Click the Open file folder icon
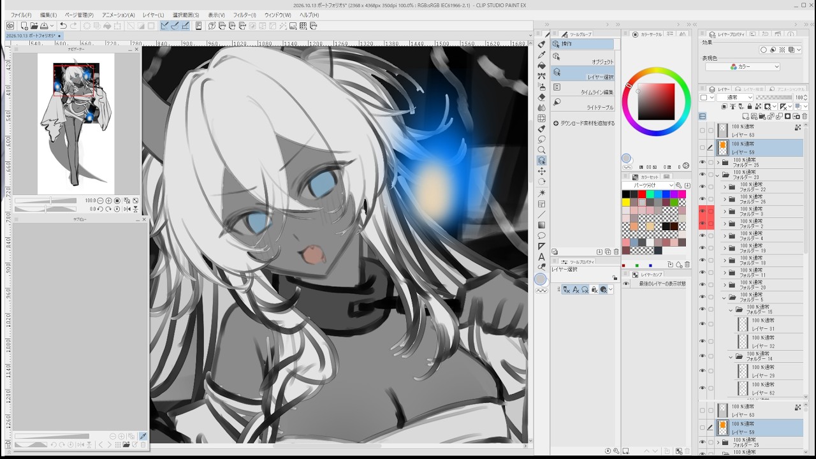The image size is (816, 459). point(33,25)
